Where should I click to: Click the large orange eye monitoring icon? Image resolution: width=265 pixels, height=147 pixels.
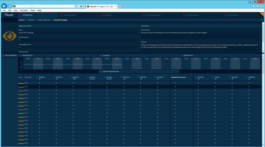point(9,36)
